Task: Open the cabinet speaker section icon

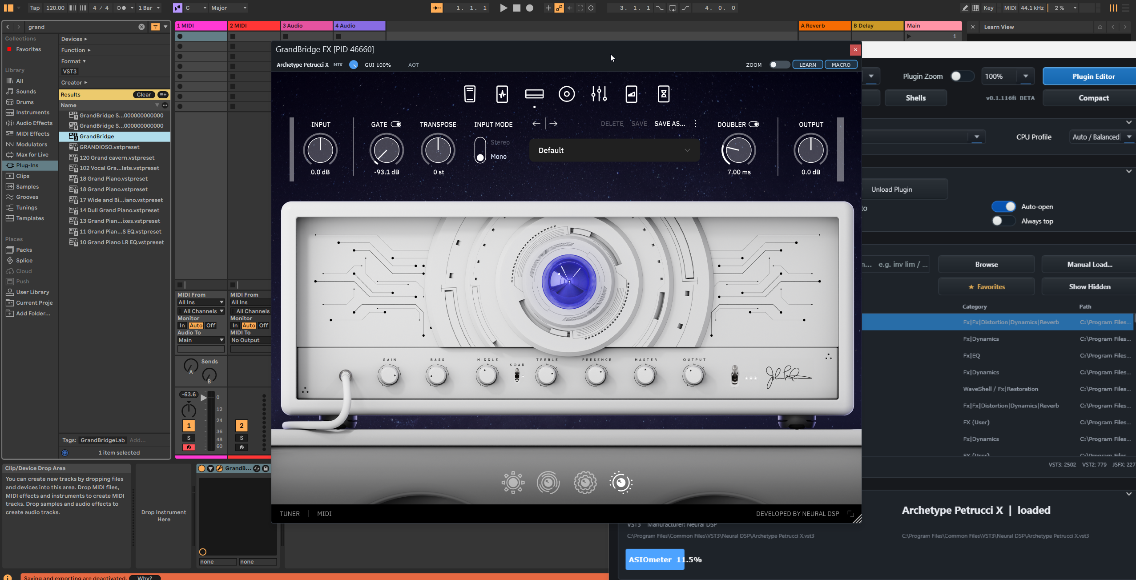Action: click(567, 94)
